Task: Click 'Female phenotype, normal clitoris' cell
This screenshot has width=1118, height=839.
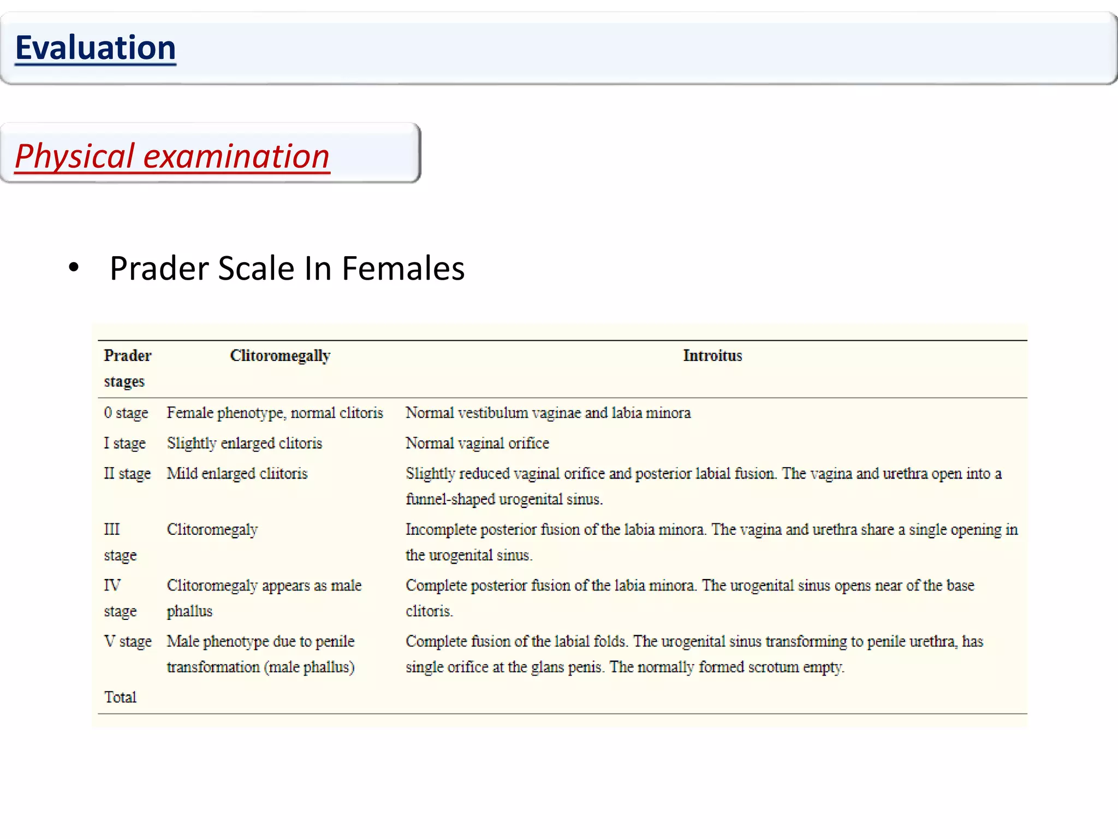Action: [275, 413]
